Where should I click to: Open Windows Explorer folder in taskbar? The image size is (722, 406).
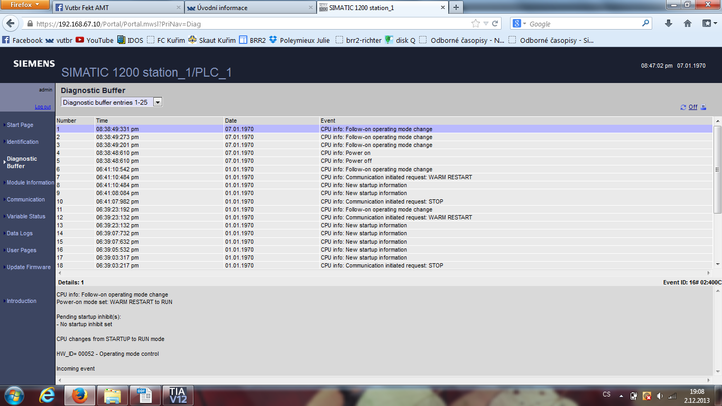click(113, 395)
